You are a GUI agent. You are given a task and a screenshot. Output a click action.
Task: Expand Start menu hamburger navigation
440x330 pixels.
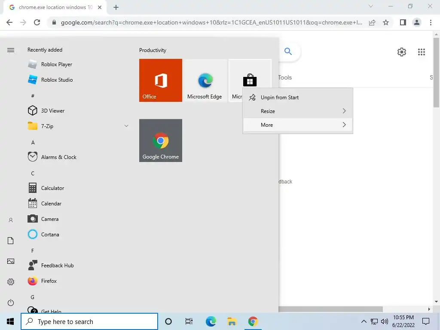[x=11, y=50]
